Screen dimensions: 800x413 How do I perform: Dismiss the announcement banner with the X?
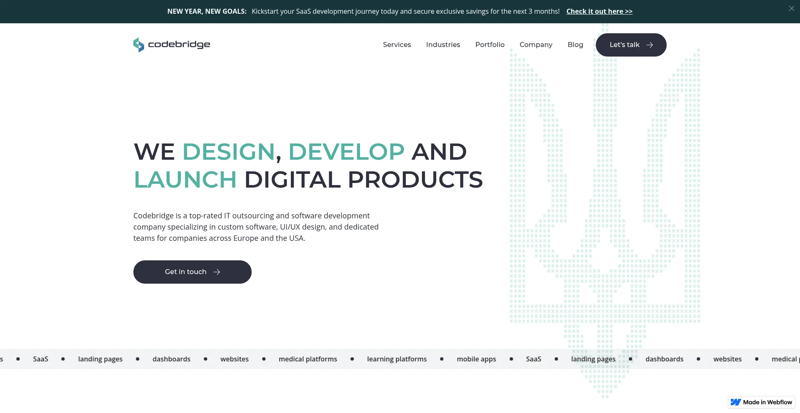click(791, 8)
